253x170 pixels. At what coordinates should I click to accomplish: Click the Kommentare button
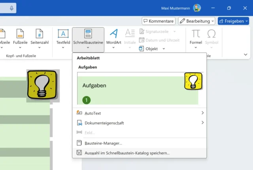159,21
